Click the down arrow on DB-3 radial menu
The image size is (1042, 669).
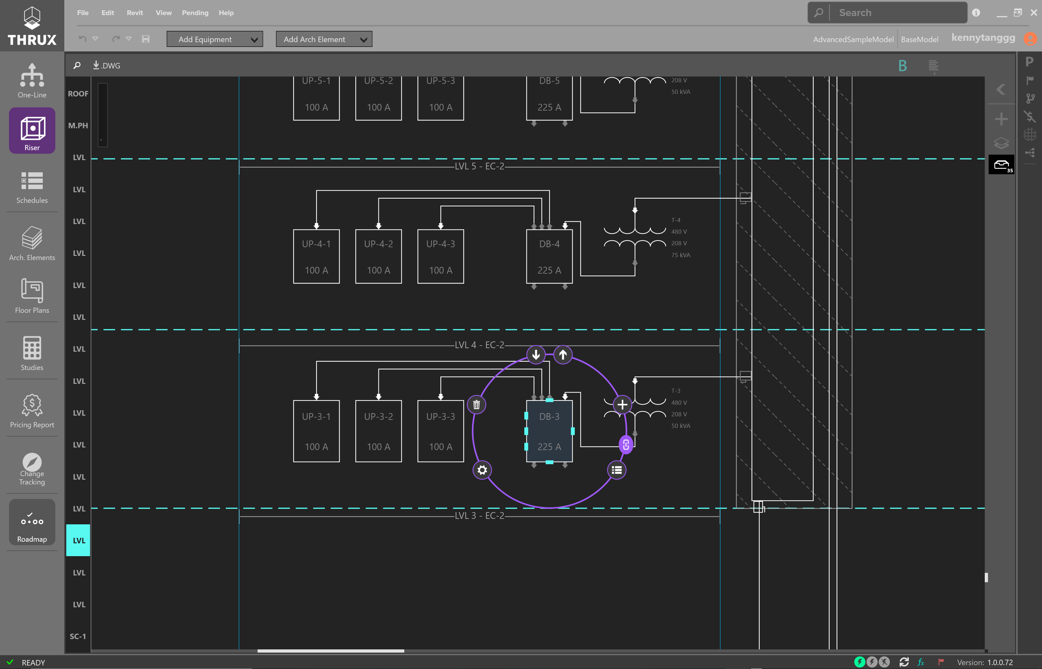point(536,355)
